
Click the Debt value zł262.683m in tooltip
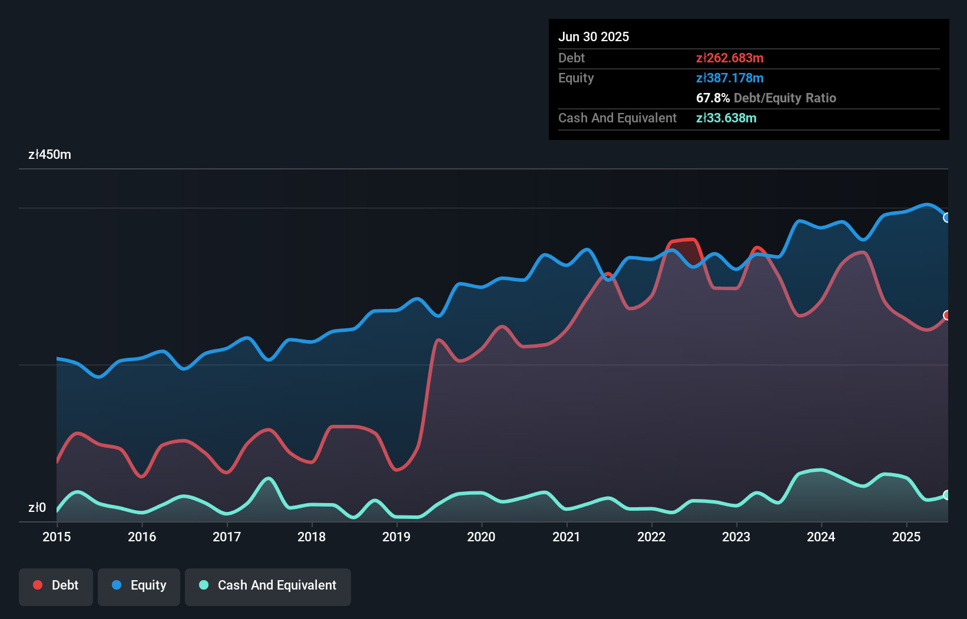pos(730,58)
